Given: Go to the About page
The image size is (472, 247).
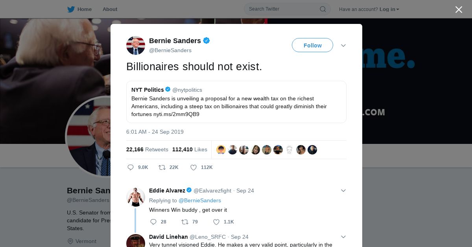Looking at the screenshot, I should coord(110,9).
